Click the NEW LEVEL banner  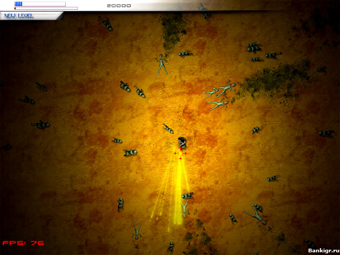click(x=19, y=16)
